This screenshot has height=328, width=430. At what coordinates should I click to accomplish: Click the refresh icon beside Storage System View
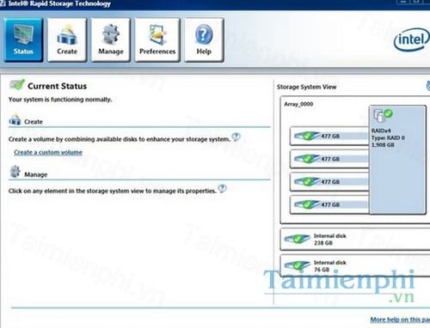click(x=428, y=86)
